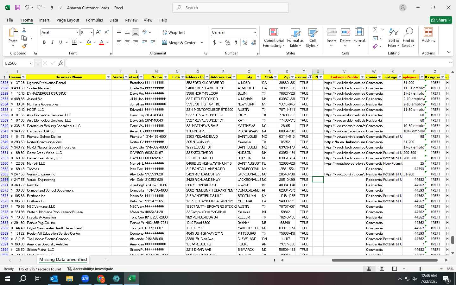Click the Decrease Indent icon

[145, 42]
